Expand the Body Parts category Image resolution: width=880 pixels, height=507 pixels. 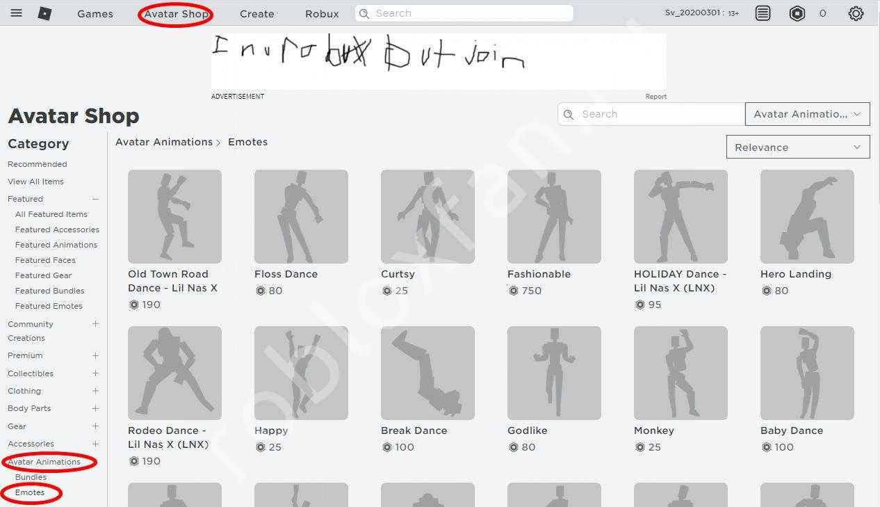(x=95, y=408)
